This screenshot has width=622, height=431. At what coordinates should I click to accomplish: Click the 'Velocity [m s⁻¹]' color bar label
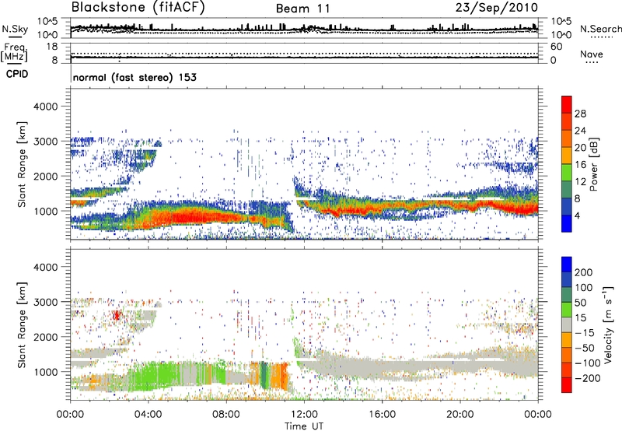(x=607, y=324)
